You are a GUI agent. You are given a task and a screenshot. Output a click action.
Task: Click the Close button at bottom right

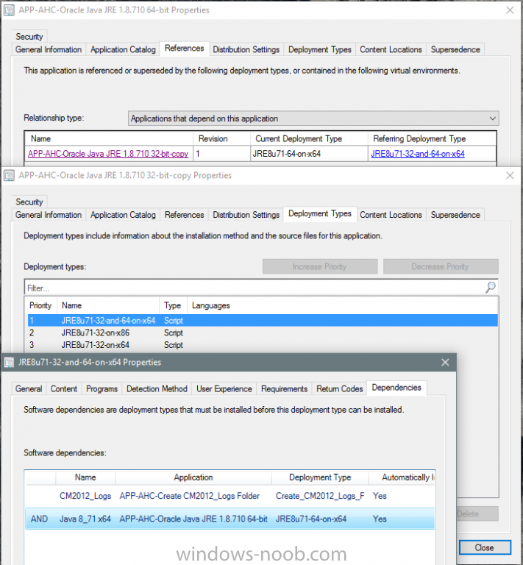(485, 547)
